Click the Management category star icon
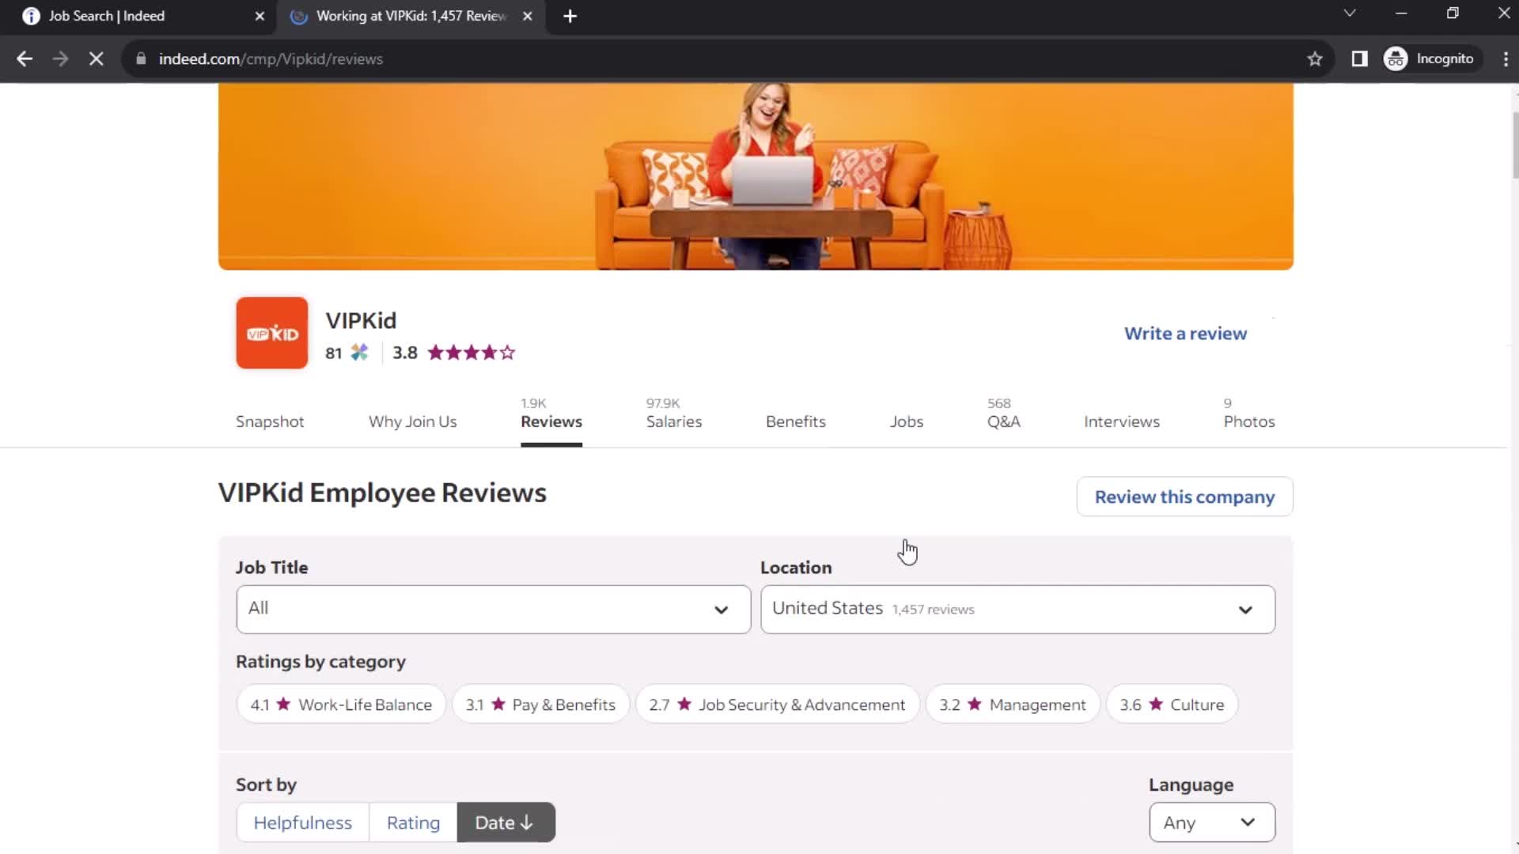This screenshot has height=854, width=1519. pyautogui.click(x=975, y=705)
